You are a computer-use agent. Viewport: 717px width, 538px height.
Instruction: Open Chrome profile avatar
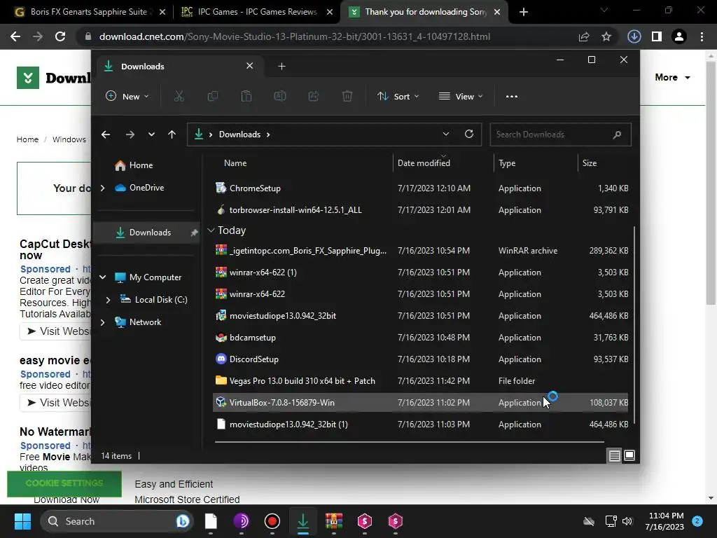(x=679, y=36)
